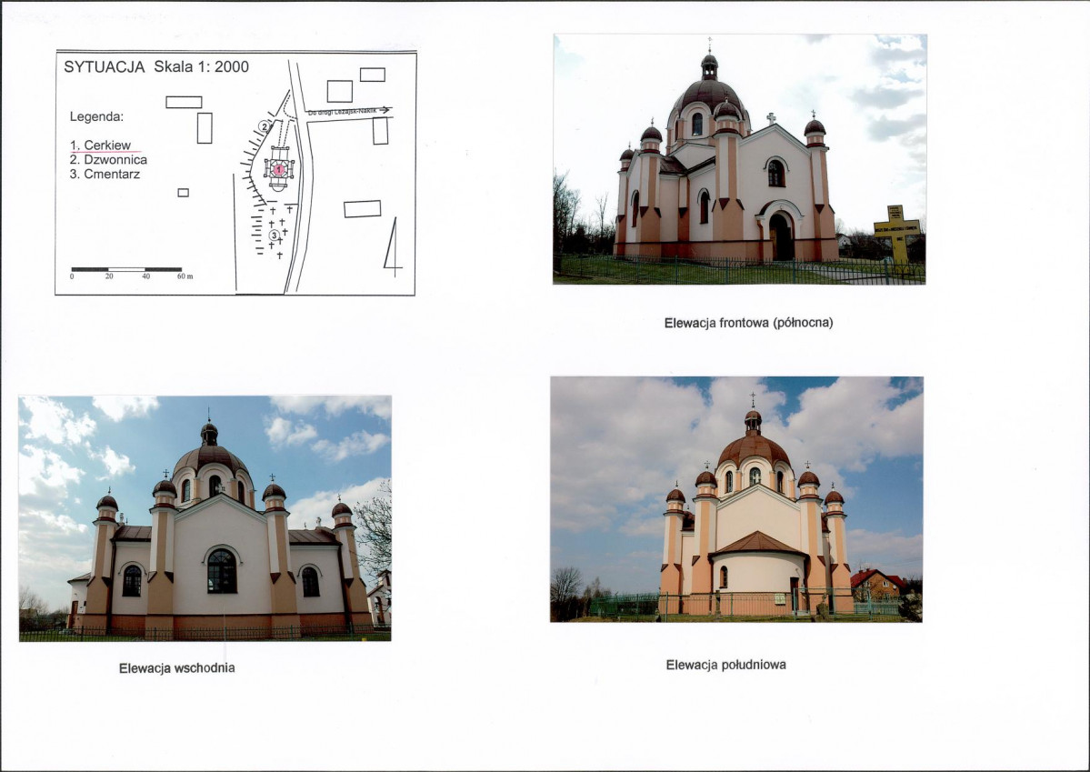Screen dimensions: 1090x772
Task: Click the "Elewacja południowa" caption
Action: tap(726, 665)
